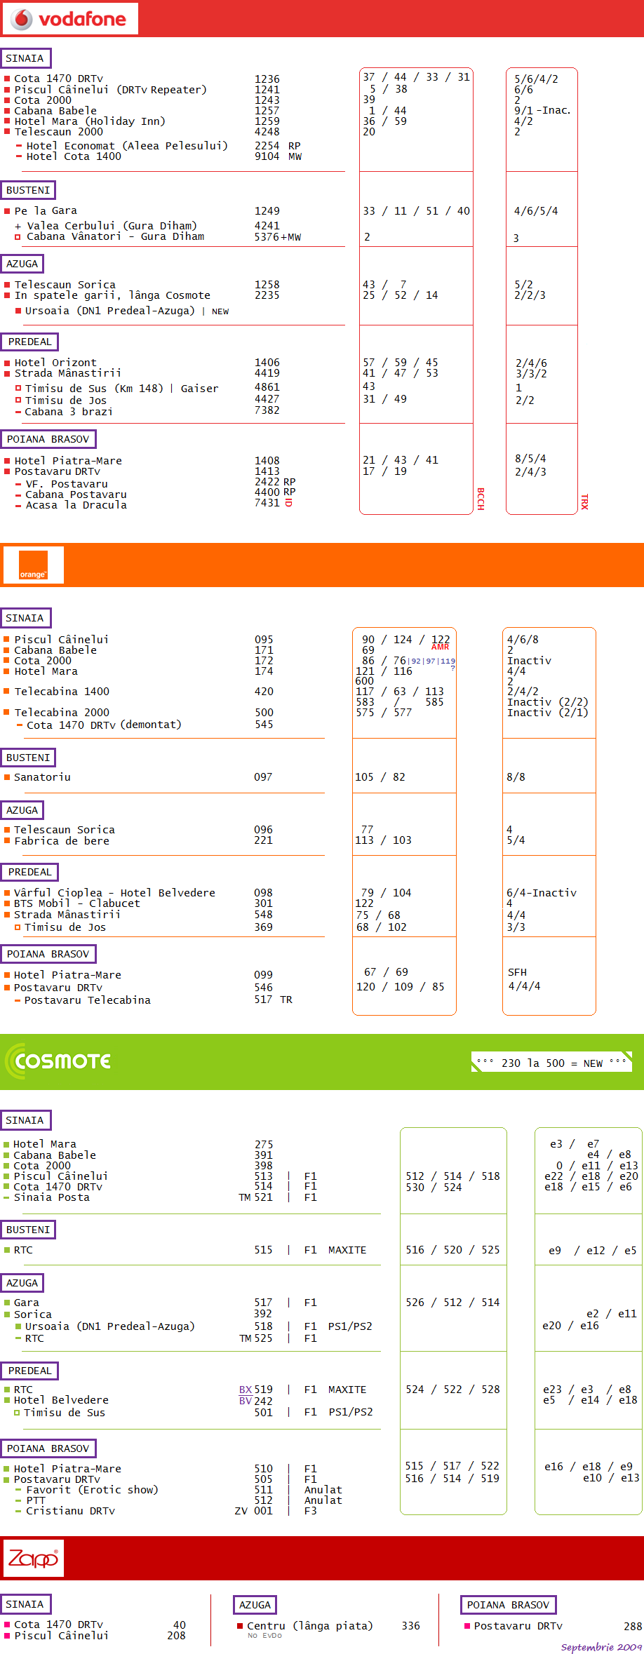Click the Cosmote logo
Image resolution: width=644 pixels, height=1654 pixels.
58,1061
